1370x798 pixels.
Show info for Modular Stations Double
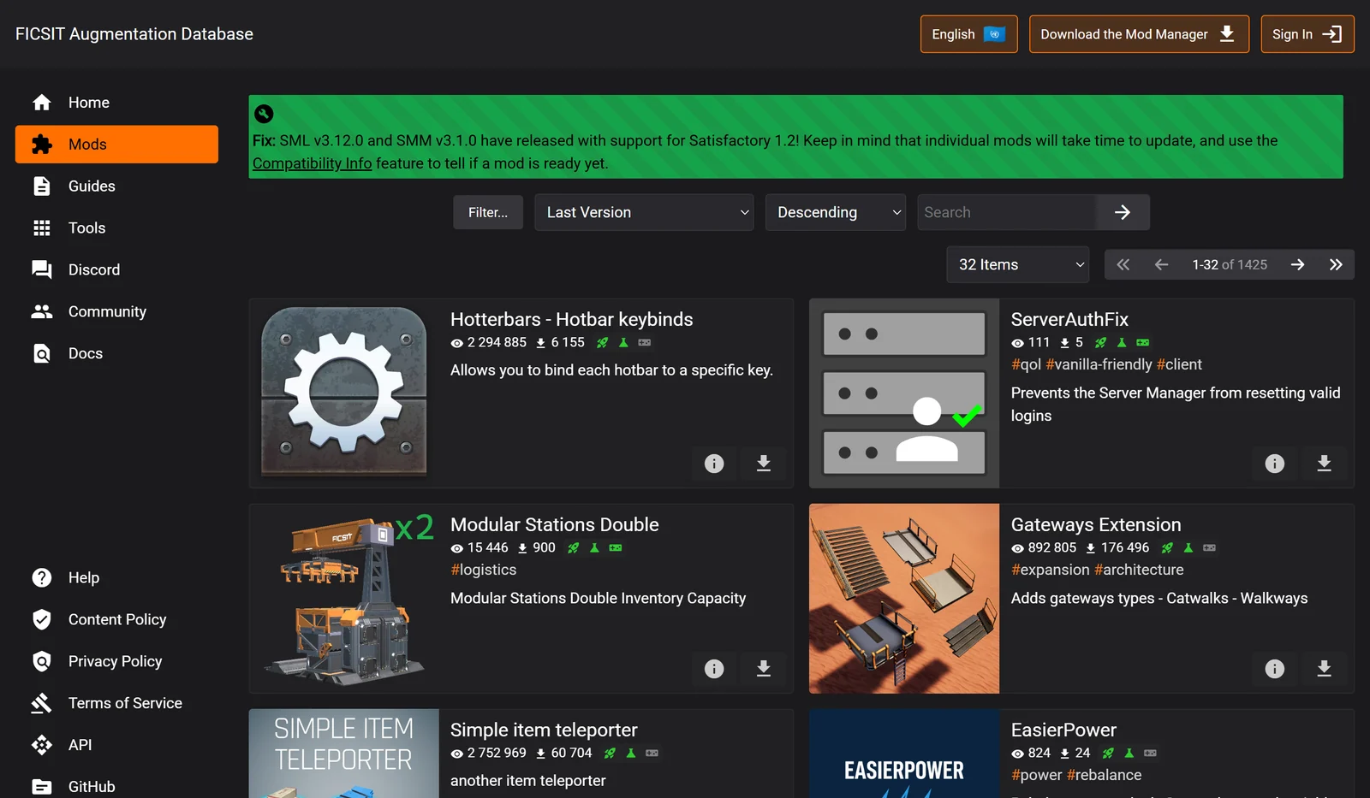[x=714, y=669]
